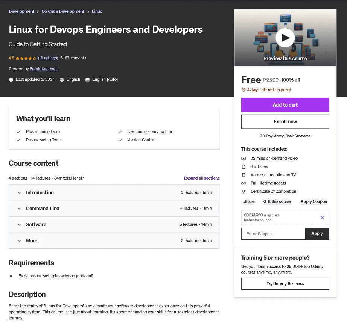Click '2 lectures • 5min' in More row
Viewport: 347px width, 322px height.
(x=196, y=240)
